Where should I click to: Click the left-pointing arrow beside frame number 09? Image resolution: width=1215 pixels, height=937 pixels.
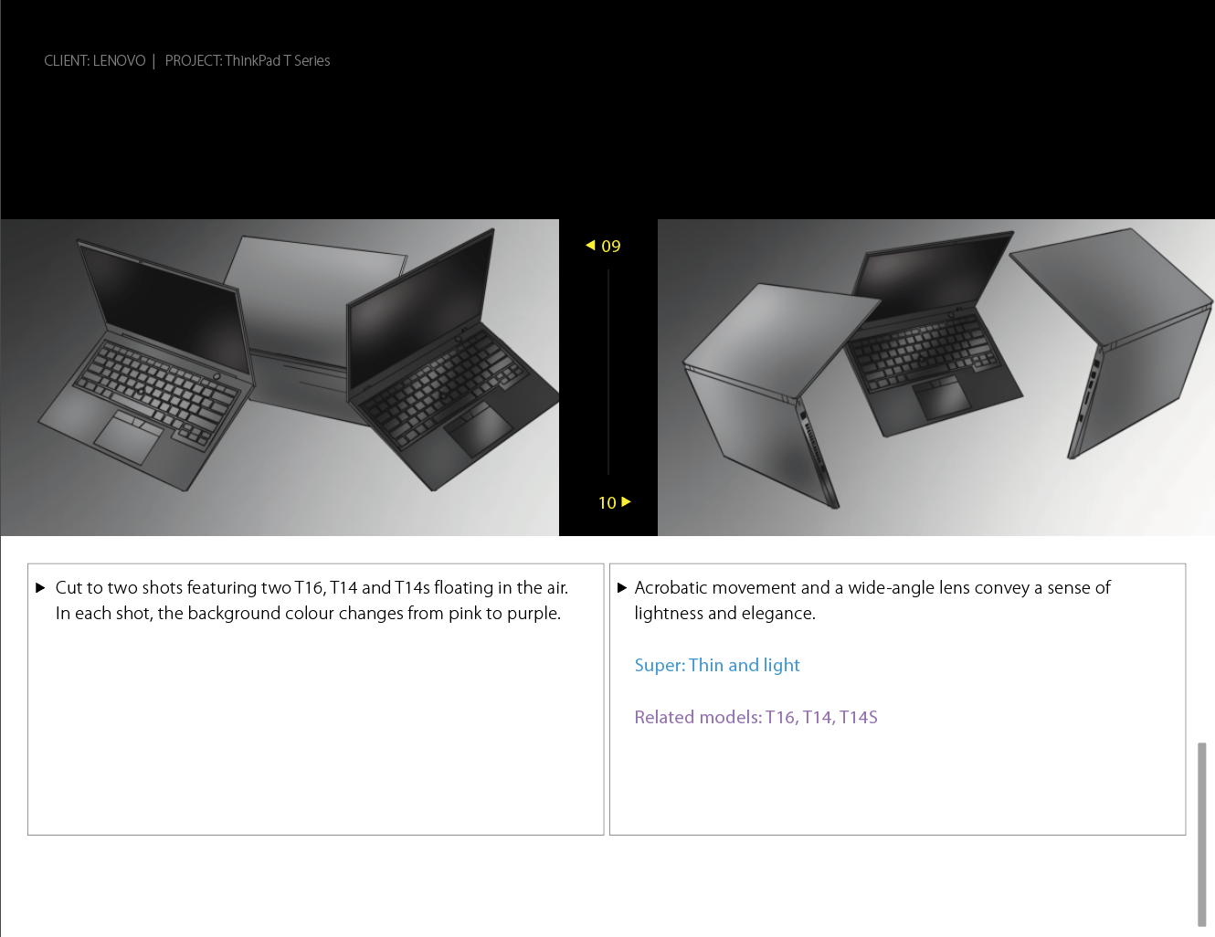point(590,246)
